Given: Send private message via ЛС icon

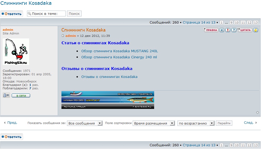Looking at the screenshot, I should 6,95.
